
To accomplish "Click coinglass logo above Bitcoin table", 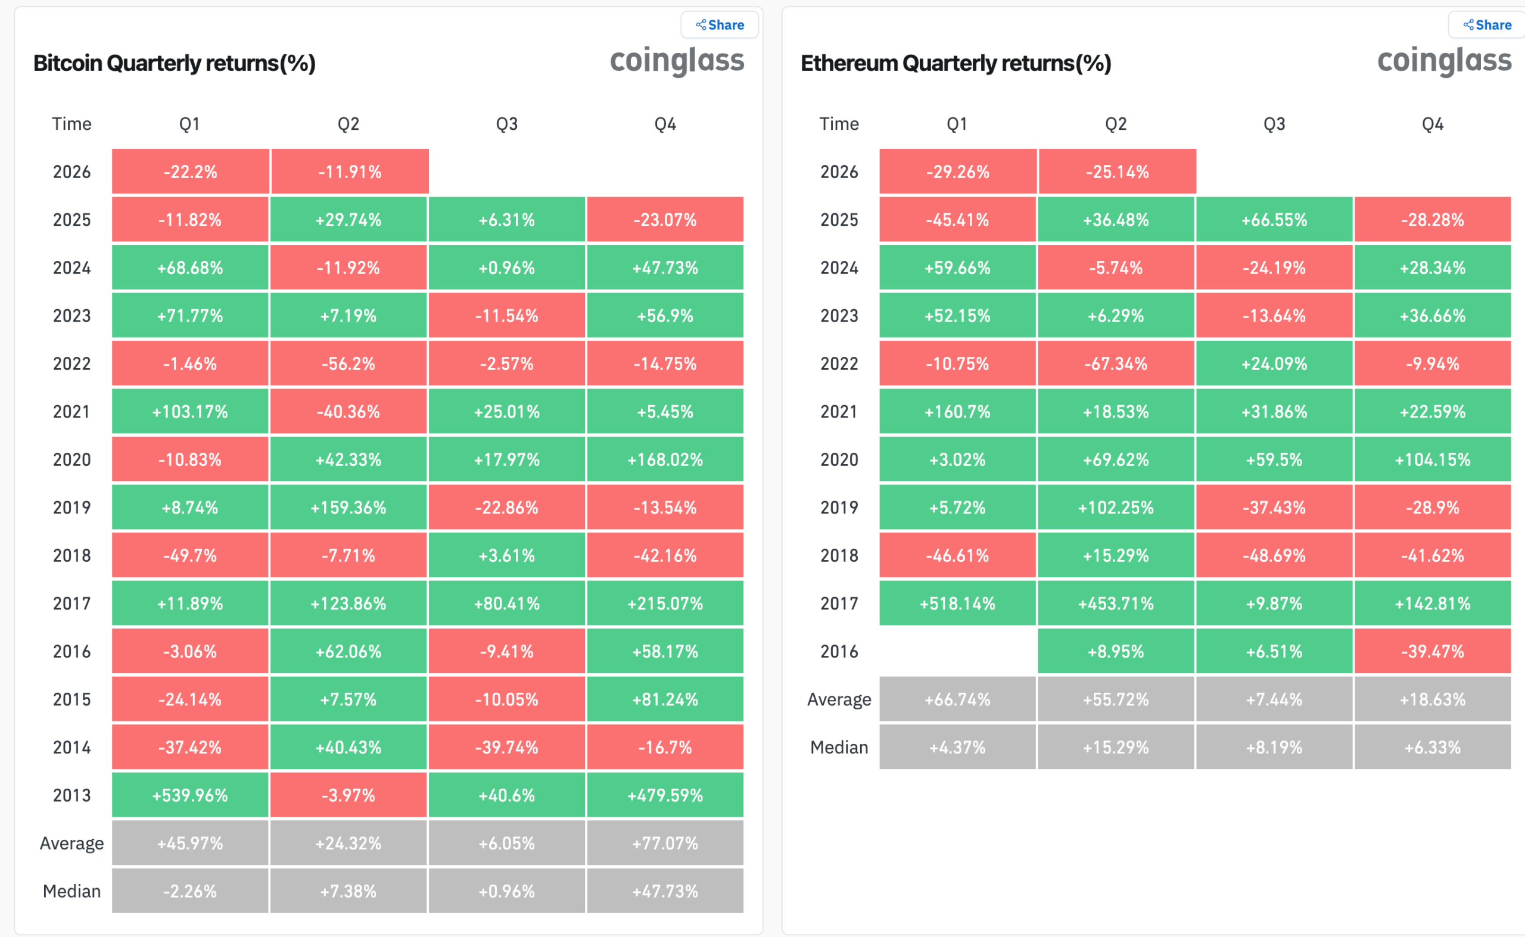I will point(677,61).
